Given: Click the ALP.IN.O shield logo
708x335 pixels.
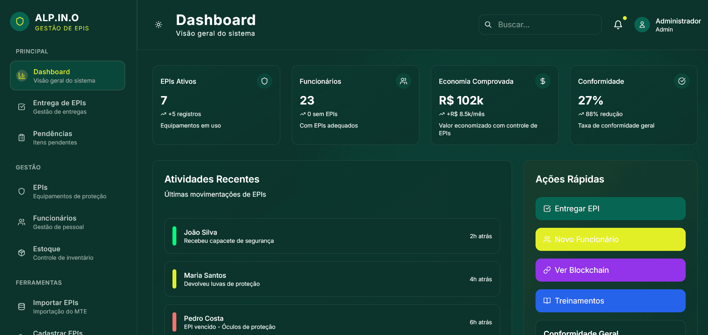Looking at the screenshot, I should 20,22.
